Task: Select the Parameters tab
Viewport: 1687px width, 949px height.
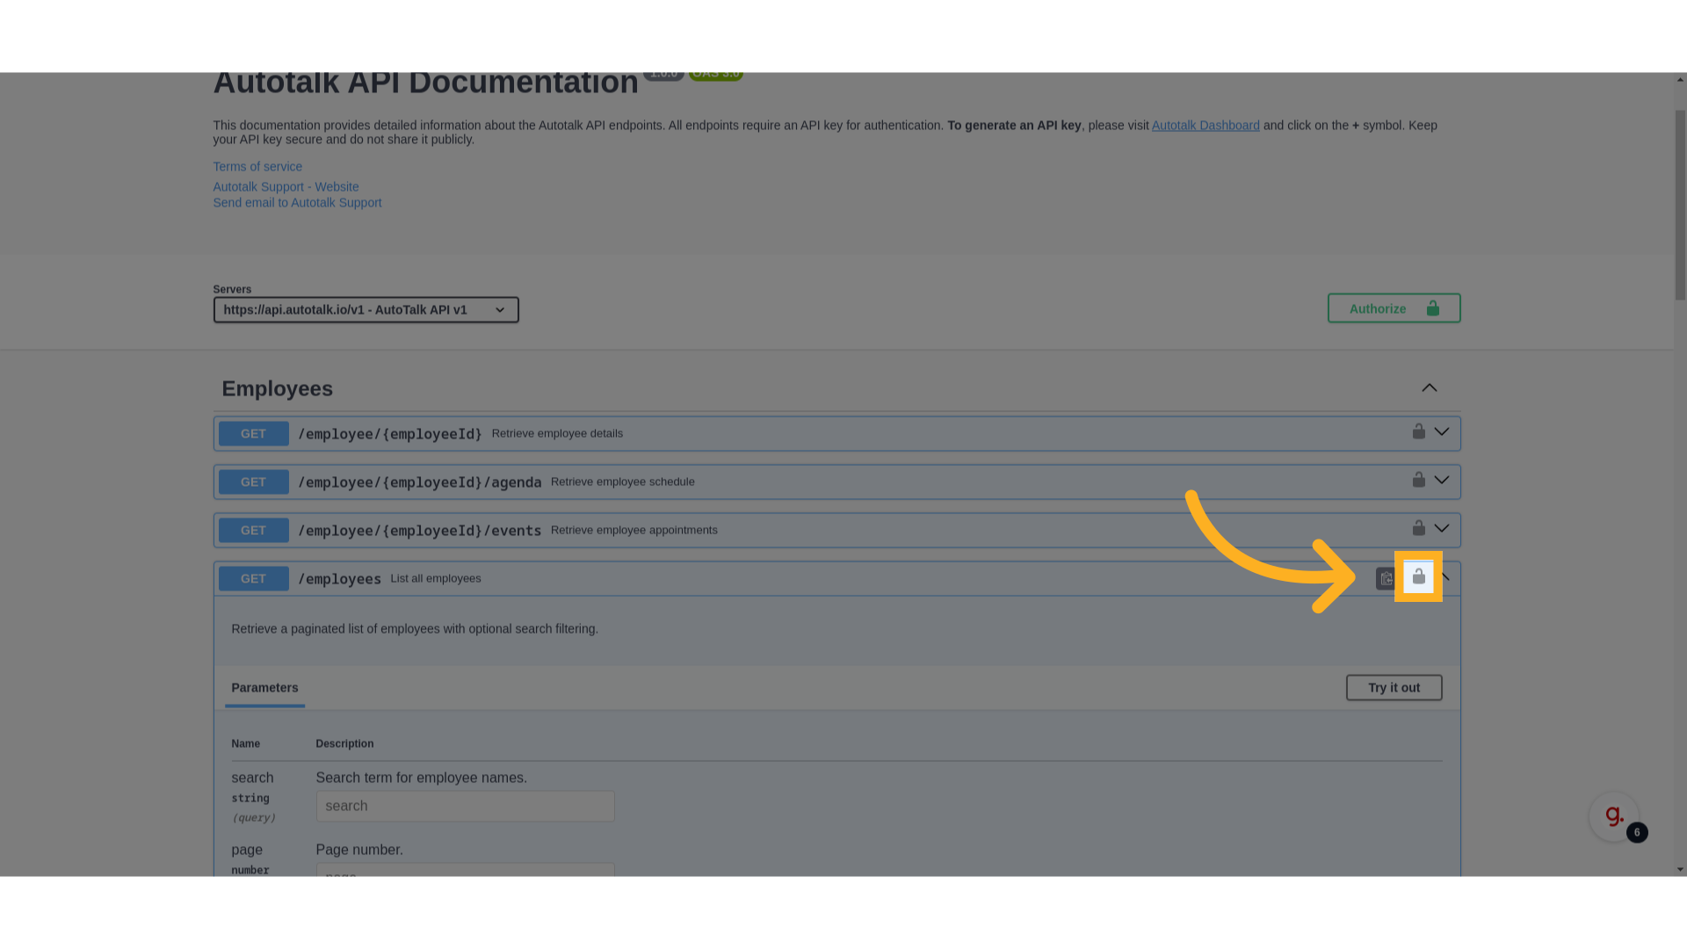Action: pos(264,688)
